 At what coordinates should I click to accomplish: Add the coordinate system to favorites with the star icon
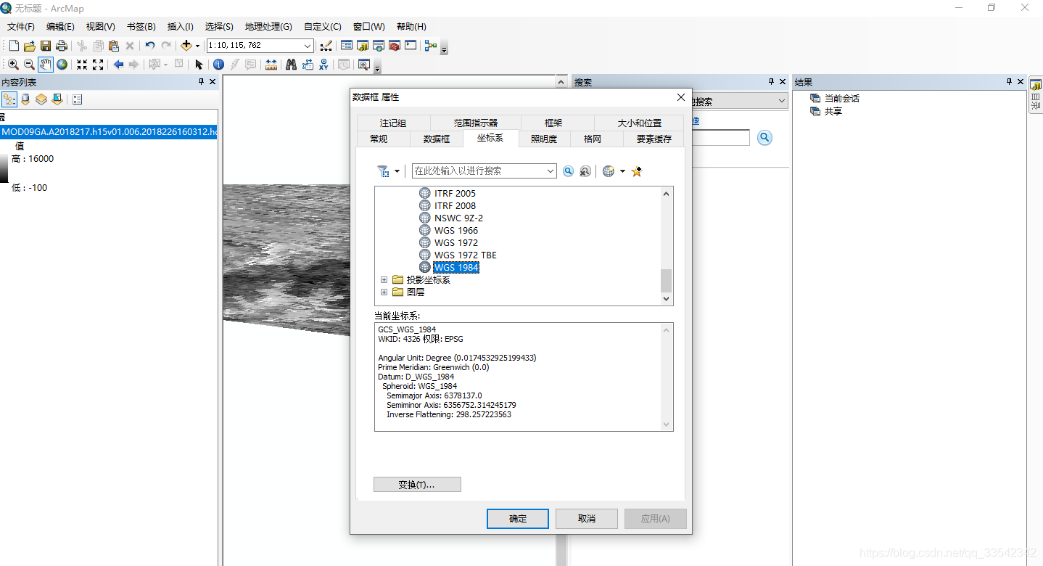coord(637,171)
